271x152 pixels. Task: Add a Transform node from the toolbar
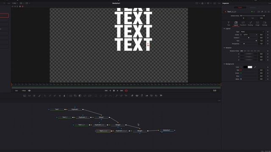click(x=90, y=96)
